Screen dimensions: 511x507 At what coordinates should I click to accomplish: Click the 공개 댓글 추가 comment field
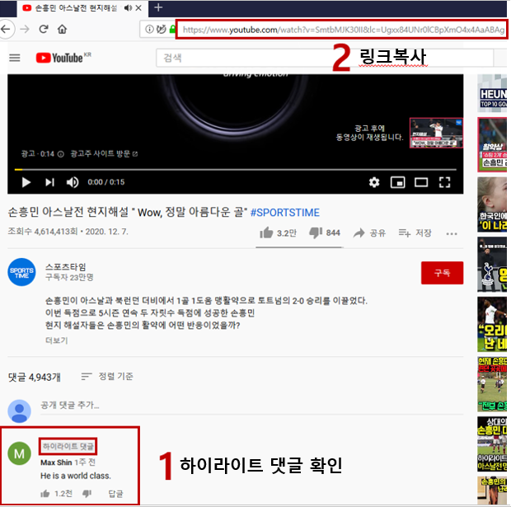(x=251, y=406)
